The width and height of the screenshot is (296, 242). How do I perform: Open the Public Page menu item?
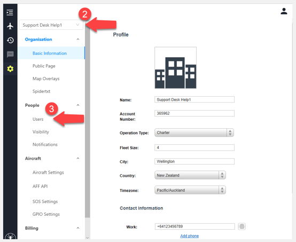pos(44,66)
